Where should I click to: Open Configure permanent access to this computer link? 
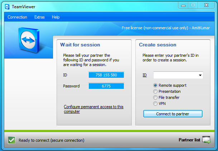point(93,109)
